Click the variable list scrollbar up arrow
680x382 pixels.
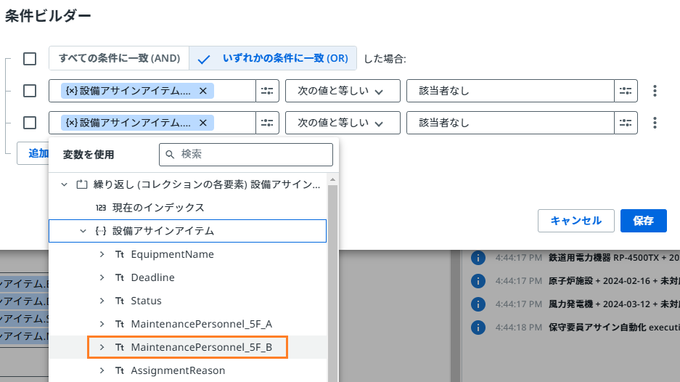pyautogui.click(x=332, y=179)
